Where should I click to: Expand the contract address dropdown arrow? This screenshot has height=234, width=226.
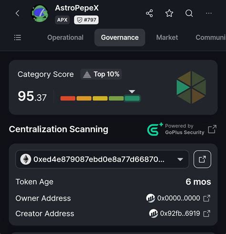(x=180, y=160)
